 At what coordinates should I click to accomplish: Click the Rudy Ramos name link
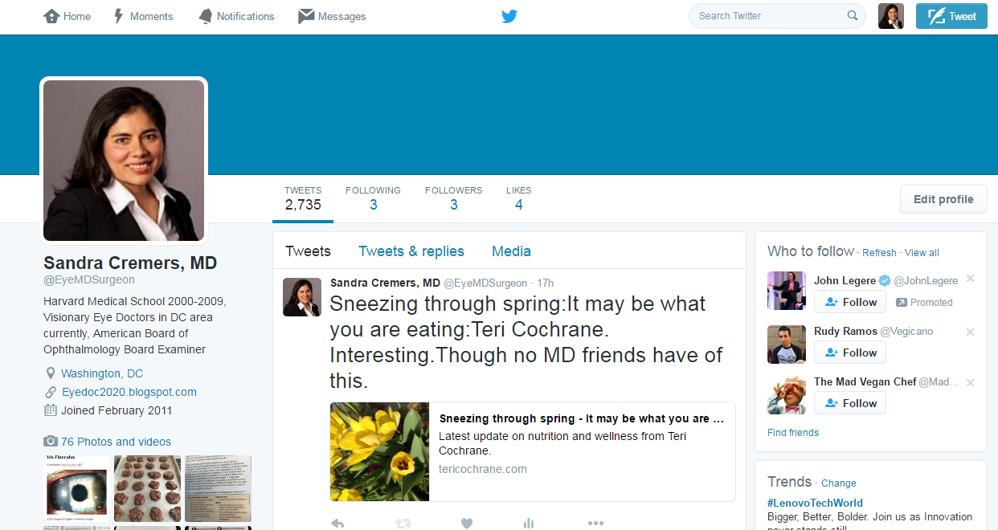845,332
